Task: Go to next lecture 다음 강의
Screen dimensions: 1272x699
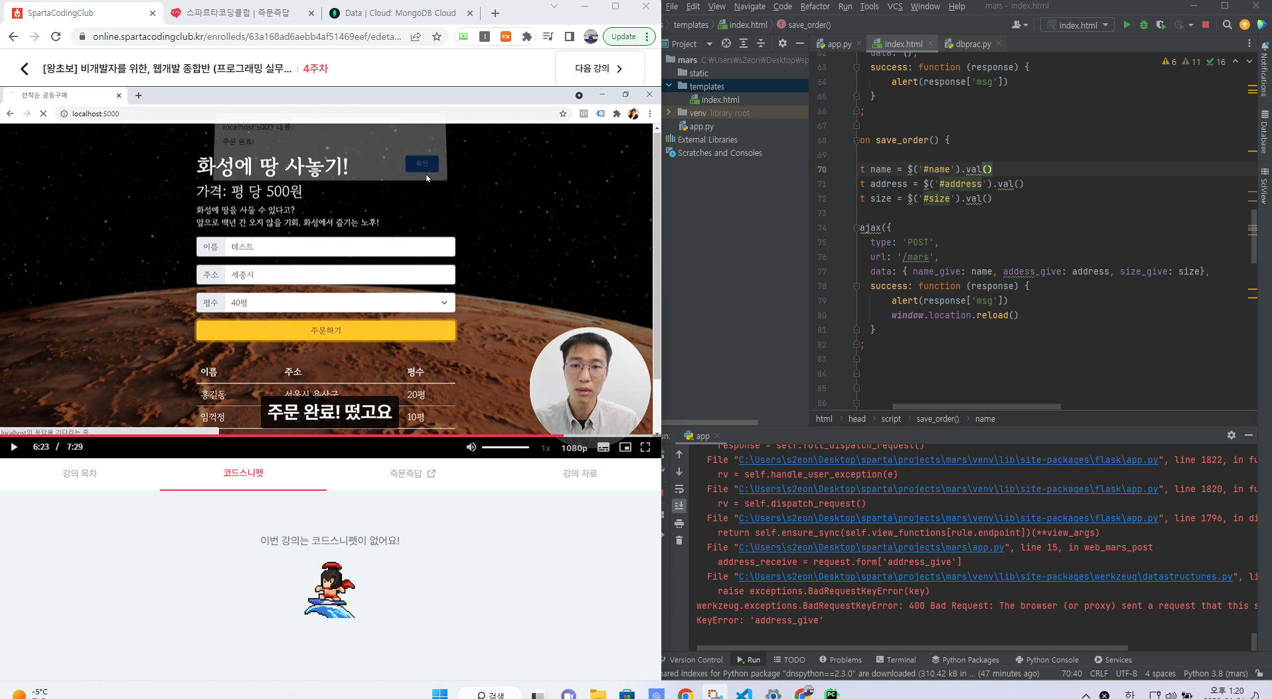Action: tap(599, 68)
